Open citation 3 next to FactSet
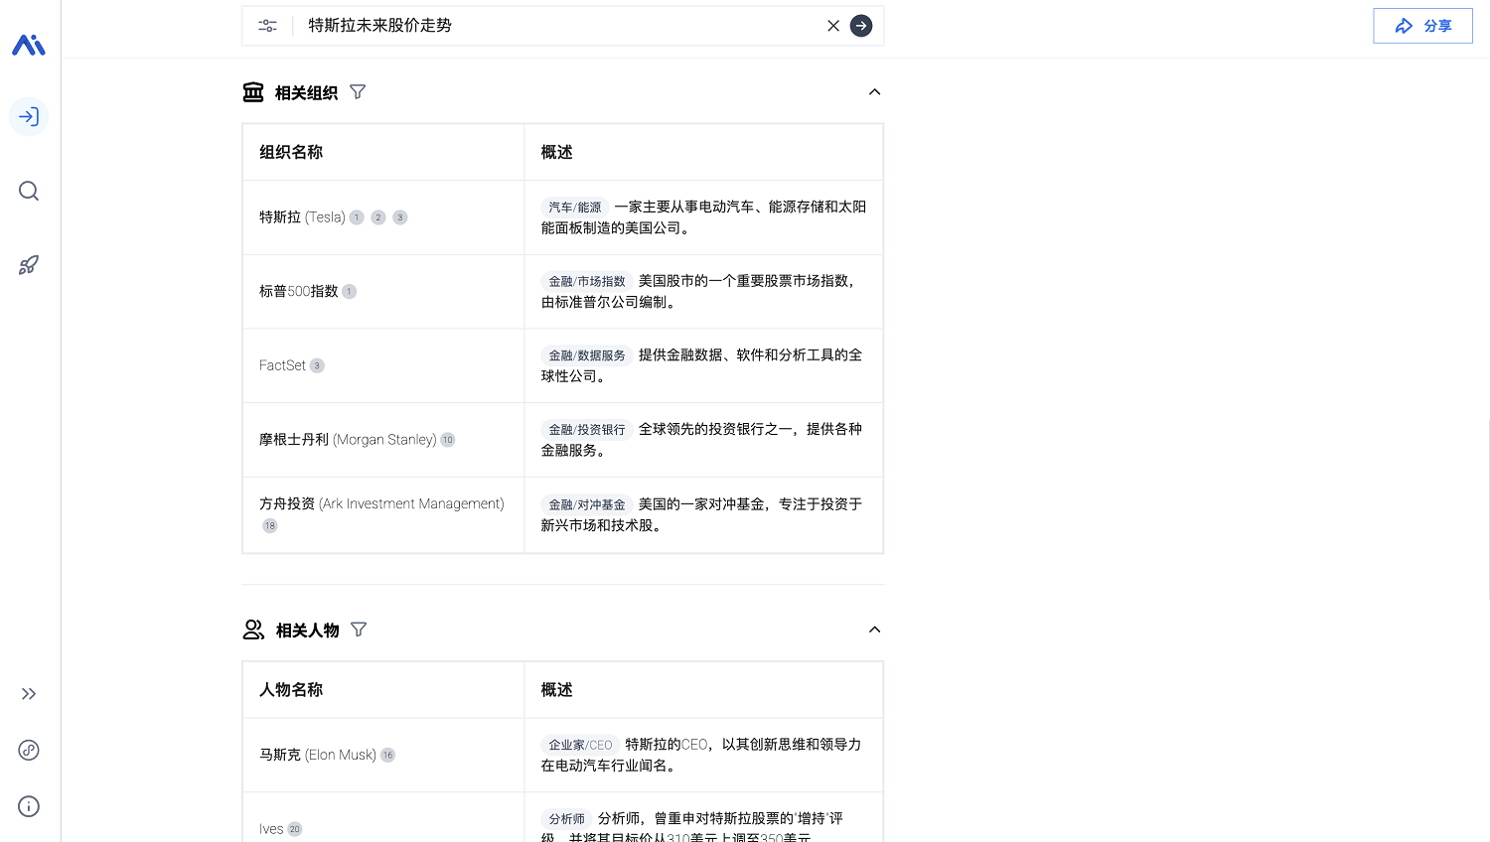1490x842 pixels. coord(317,365)
